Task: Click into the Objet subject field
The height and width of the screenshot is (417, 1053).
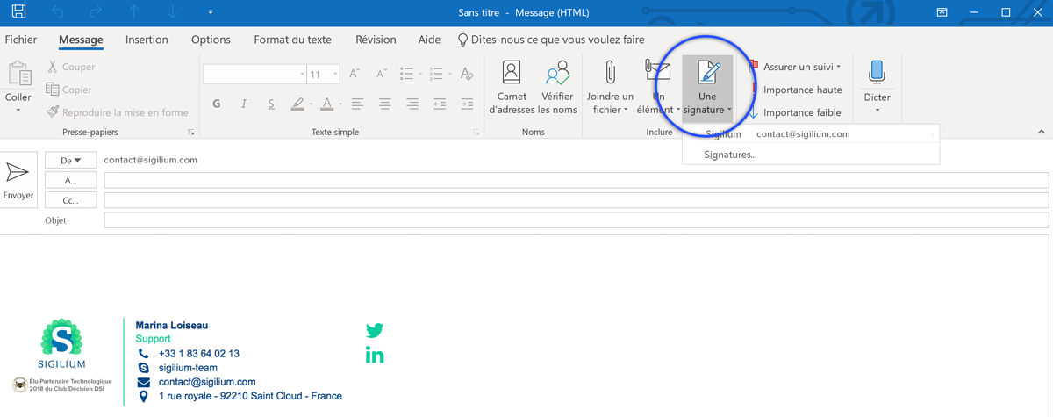Action: 577,220
